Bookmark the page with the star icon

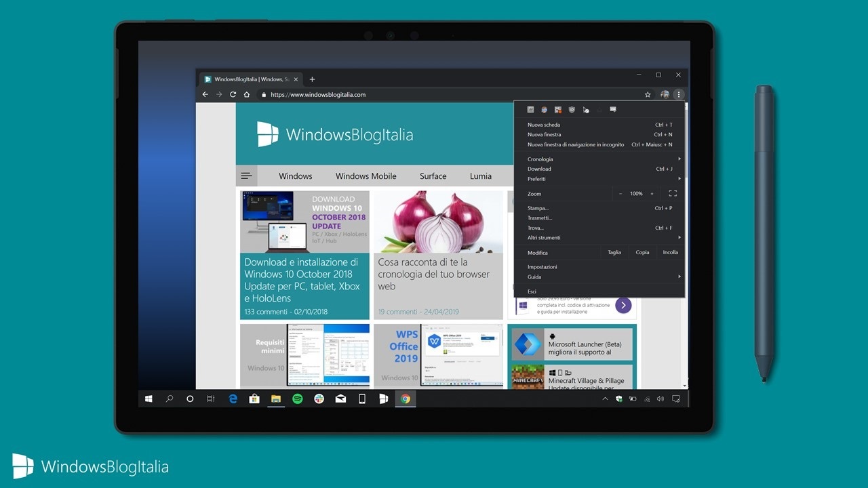click(x=648, y=95)
